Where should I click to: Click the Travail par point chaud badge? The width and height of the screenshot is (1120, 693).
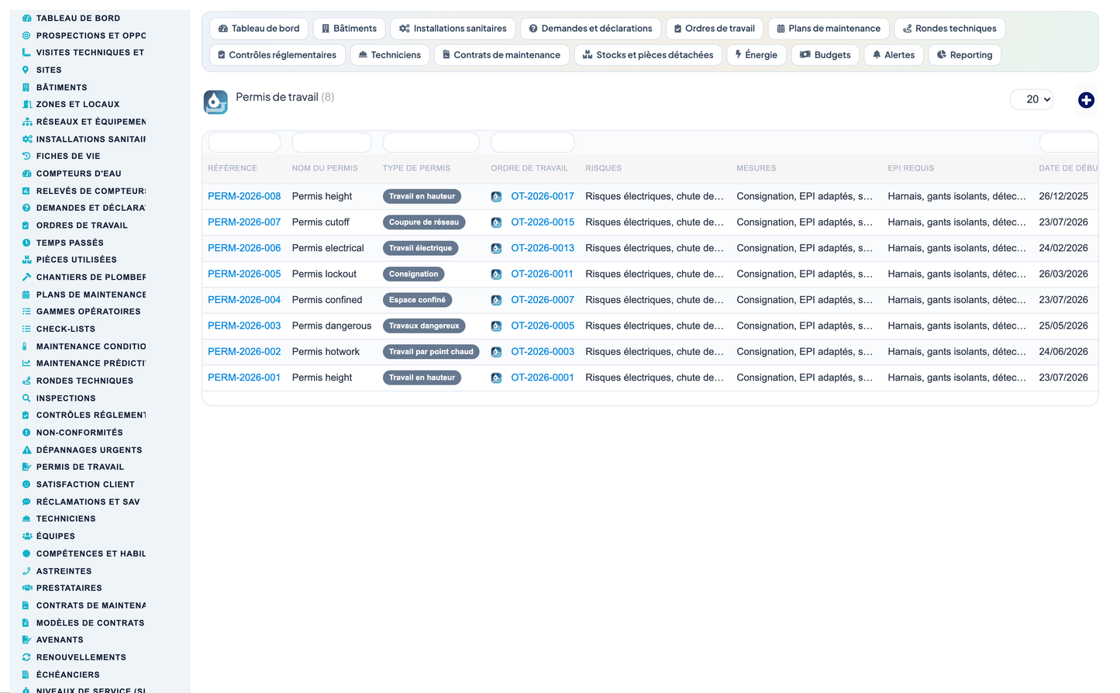(431, 352)
